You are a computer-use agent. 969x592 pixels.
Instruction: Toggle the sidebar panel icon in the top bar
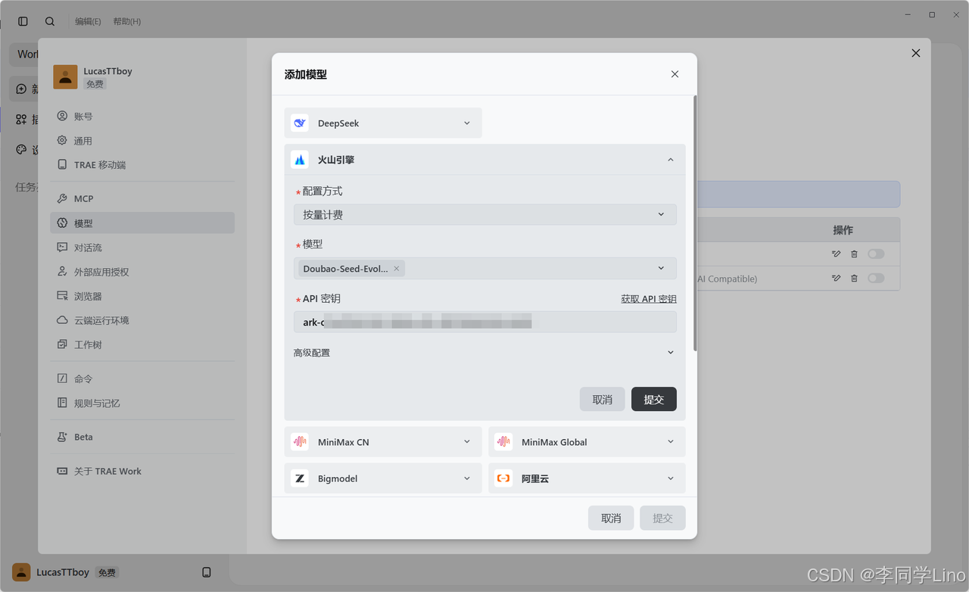tap(23, 21)
